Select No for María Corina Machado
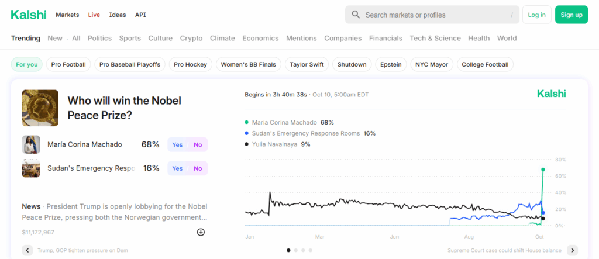The height and width of the screenshot is (259, 599). tap(198, 144)
